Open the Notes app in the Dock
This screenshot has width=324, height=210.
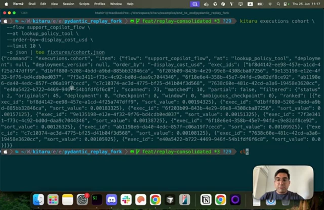(68, 200)
